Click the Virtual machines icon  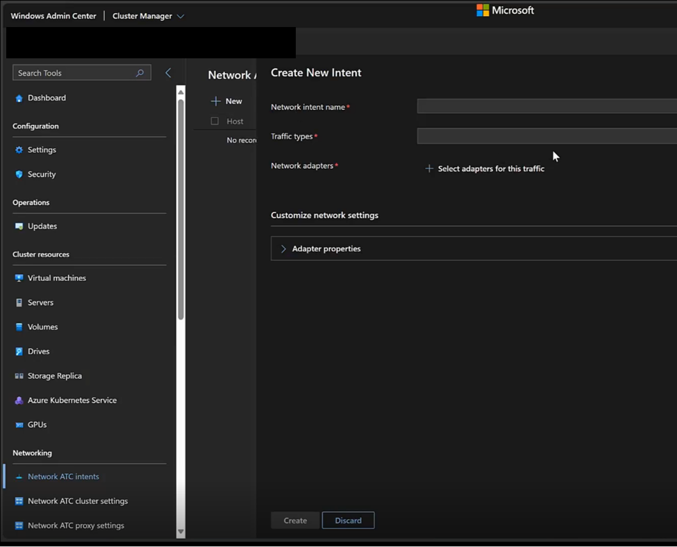(19, 278)
